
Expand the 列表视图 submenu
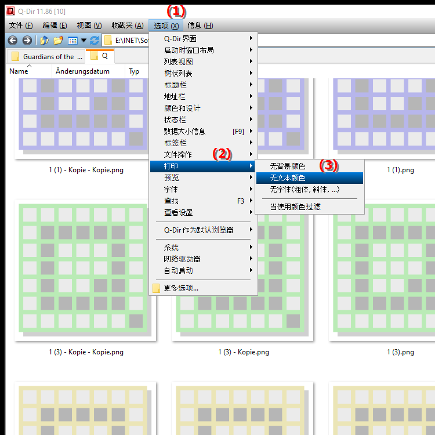(204, 61)
